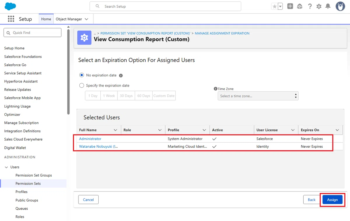Click the Salesforce cloud logo
This screenshot has width=350, height=221.
[10, 6]
